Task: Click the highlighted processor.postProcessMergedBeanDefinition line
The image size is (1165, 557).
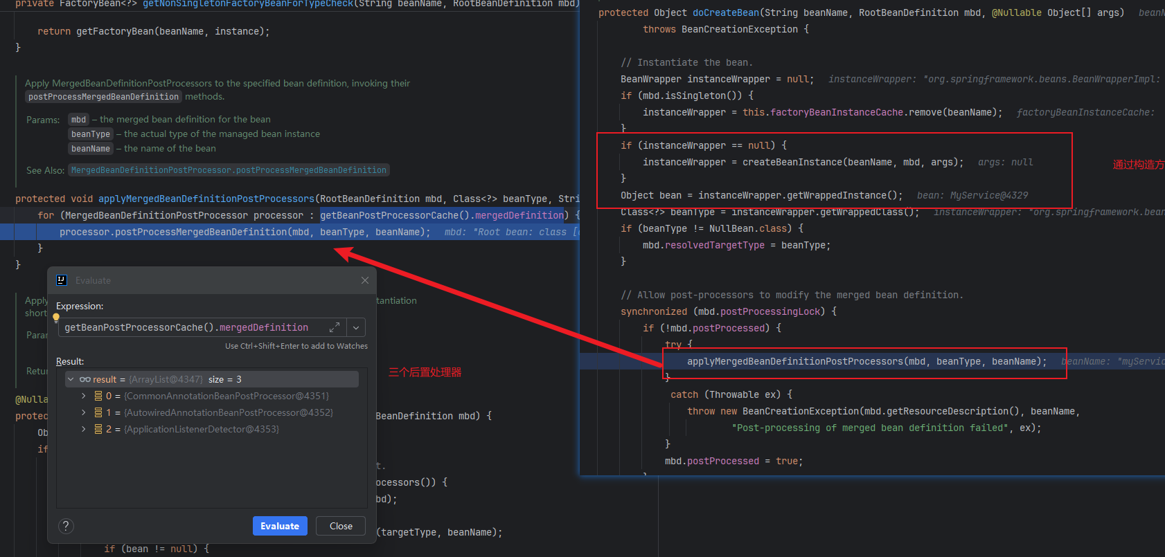Action: (x=289, y=232)
